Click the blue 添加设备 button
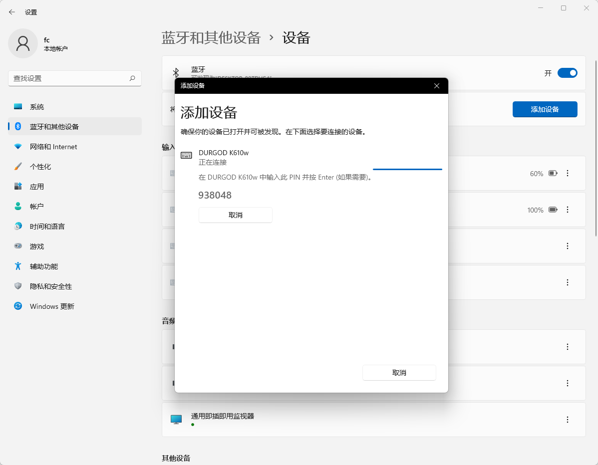Screen dimensions: 598x465 pos(545,109)
